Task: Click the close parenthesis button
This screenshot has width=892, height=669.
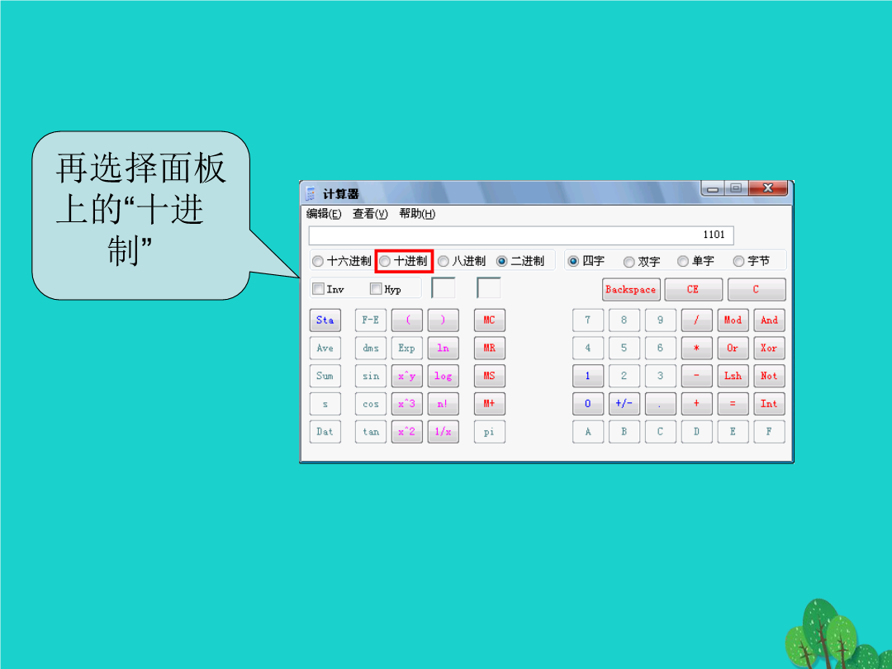Action: [444, 320]
